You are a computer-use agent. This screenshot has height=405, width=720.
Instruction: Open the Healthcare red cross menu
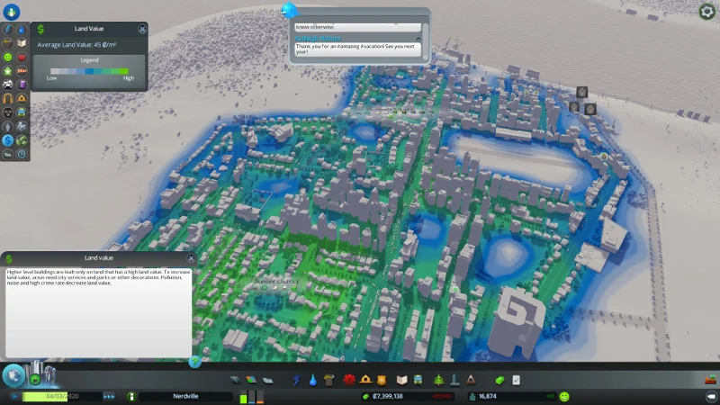tap(349, 380)
